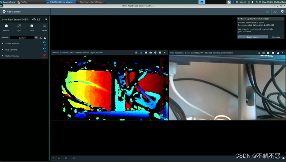The width and height of the screenshot is (286, 162).
Task: Toggle RGB Camera stream off
Action: click(44, 49)
